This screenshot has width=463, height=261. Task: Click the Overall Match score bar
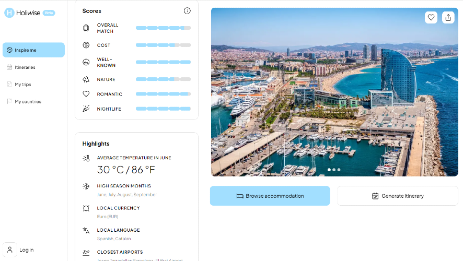163,28
